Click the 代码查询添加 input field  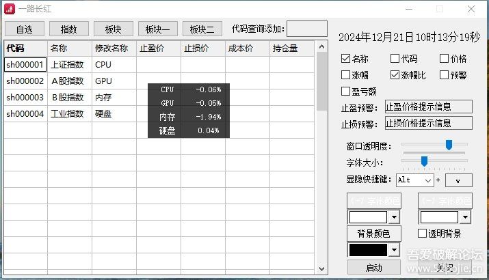tap(306, 29)
